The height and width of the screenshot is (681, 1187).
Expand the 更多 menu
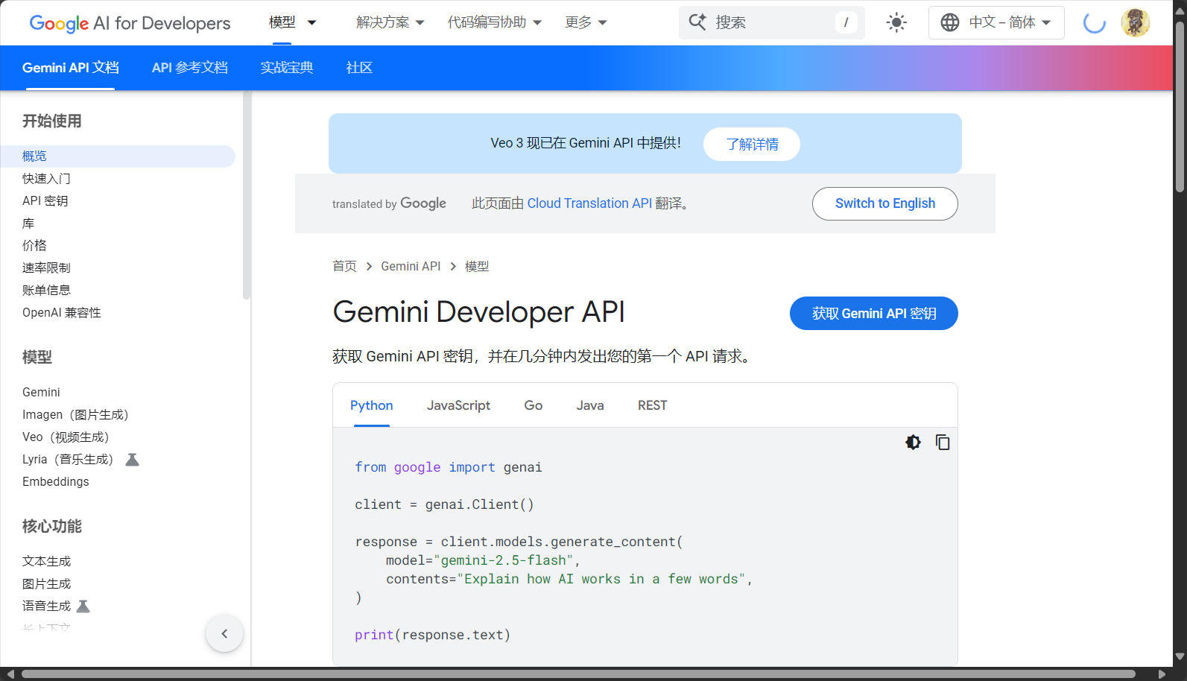pos(586,22)
